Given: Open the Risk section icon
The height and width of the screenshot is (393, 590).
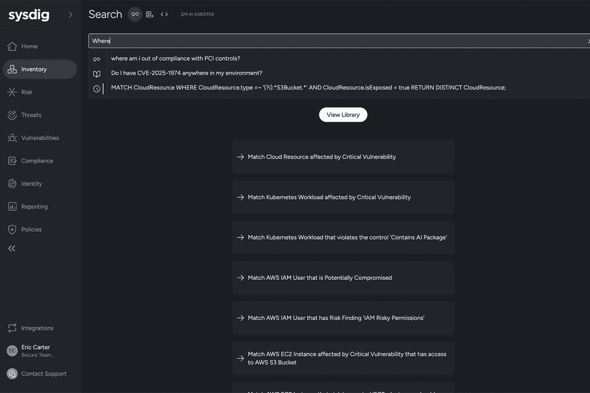Looking at the screenshot, I should tap(12, 92).
